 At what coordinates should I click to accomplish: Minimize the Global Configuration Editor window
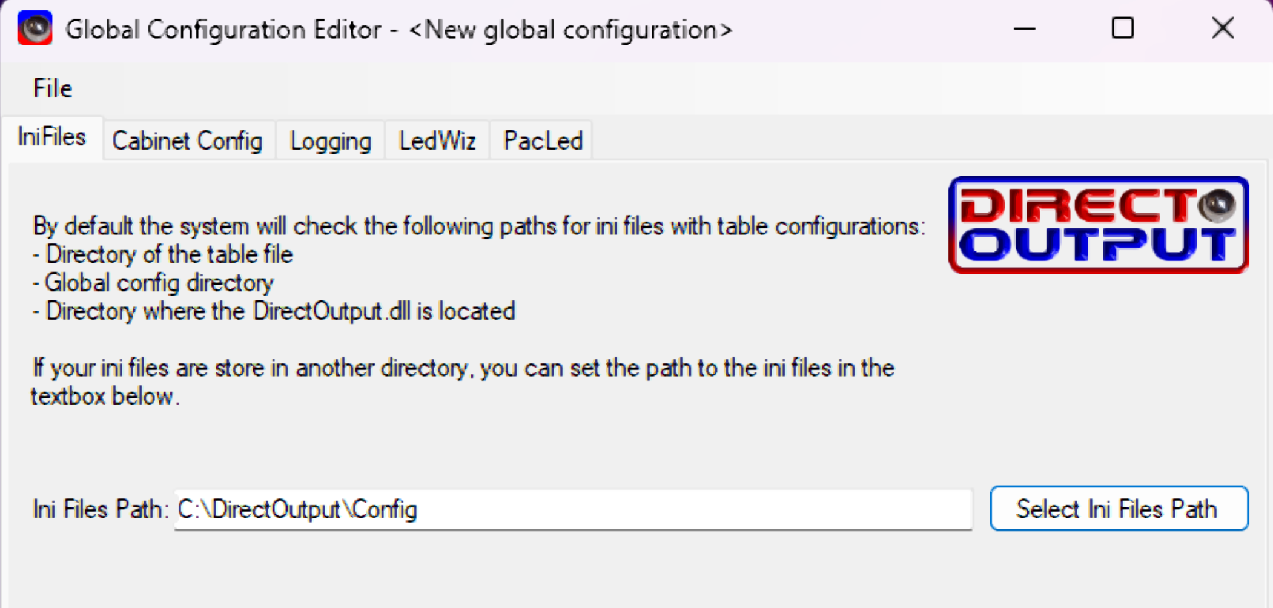[1023, 28]
